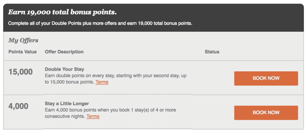Click the 'Earn 19,000 total bonus points' heading
306x130 pixels.
click(x=62, y=12)
